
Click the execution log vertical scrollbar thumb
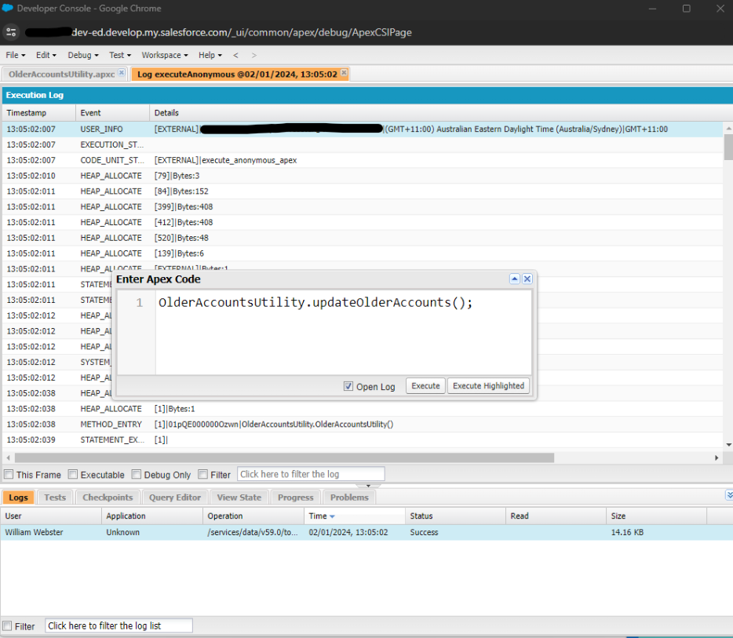pyautogui.click(x=728, y=148)
